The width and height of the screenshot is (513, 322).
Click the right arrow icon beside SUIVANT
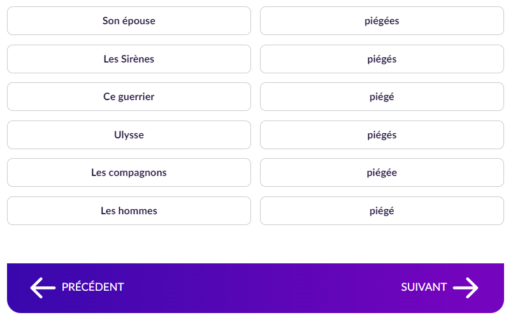466,288
